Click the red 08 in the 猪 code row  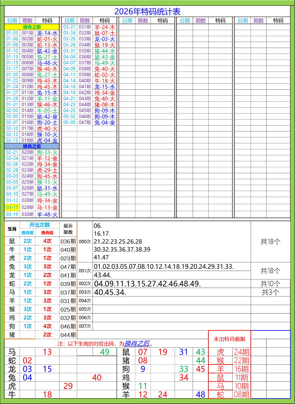(x=143, y=360)
